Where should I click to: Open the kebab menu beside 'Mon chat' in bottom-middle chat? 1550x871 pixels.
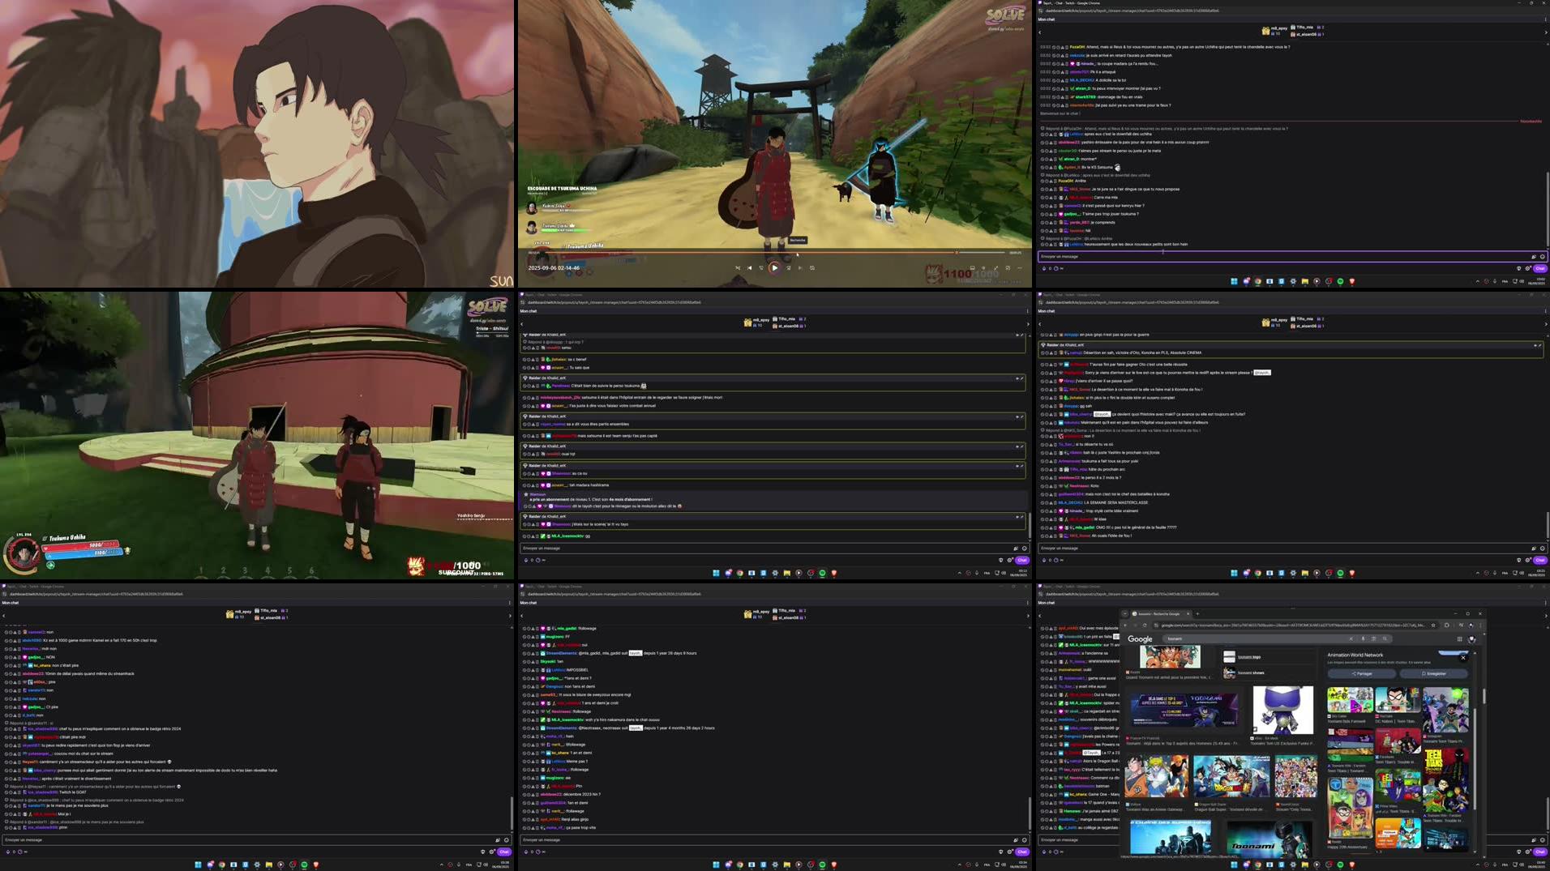pyautogui.click(x=1027, y=602)
